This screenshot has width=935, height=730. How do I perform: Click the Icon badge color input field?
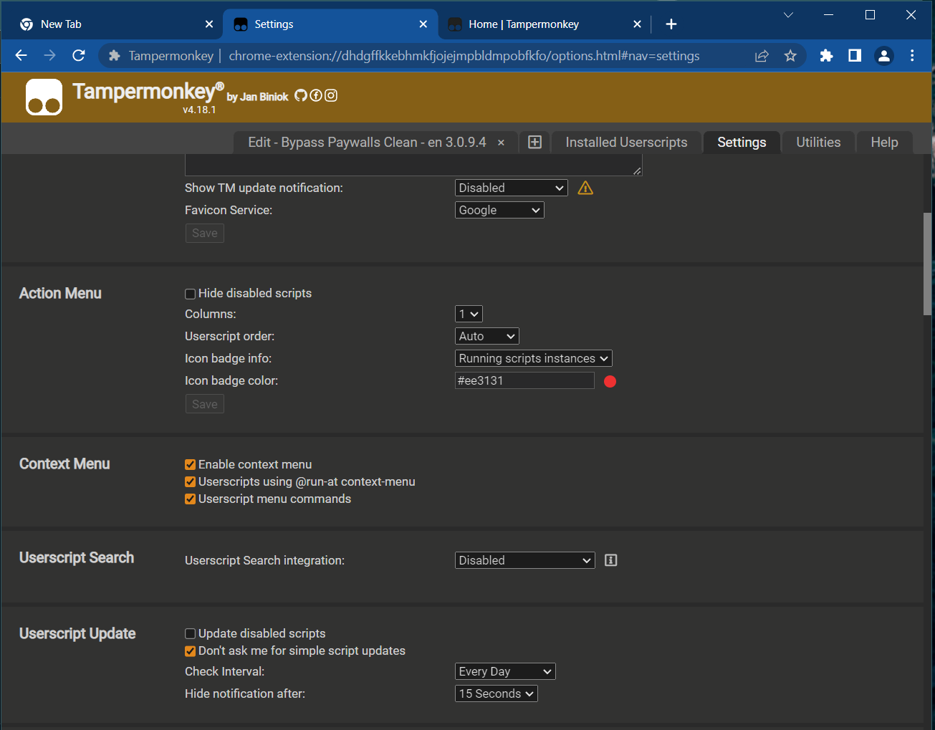coord(524,380)
